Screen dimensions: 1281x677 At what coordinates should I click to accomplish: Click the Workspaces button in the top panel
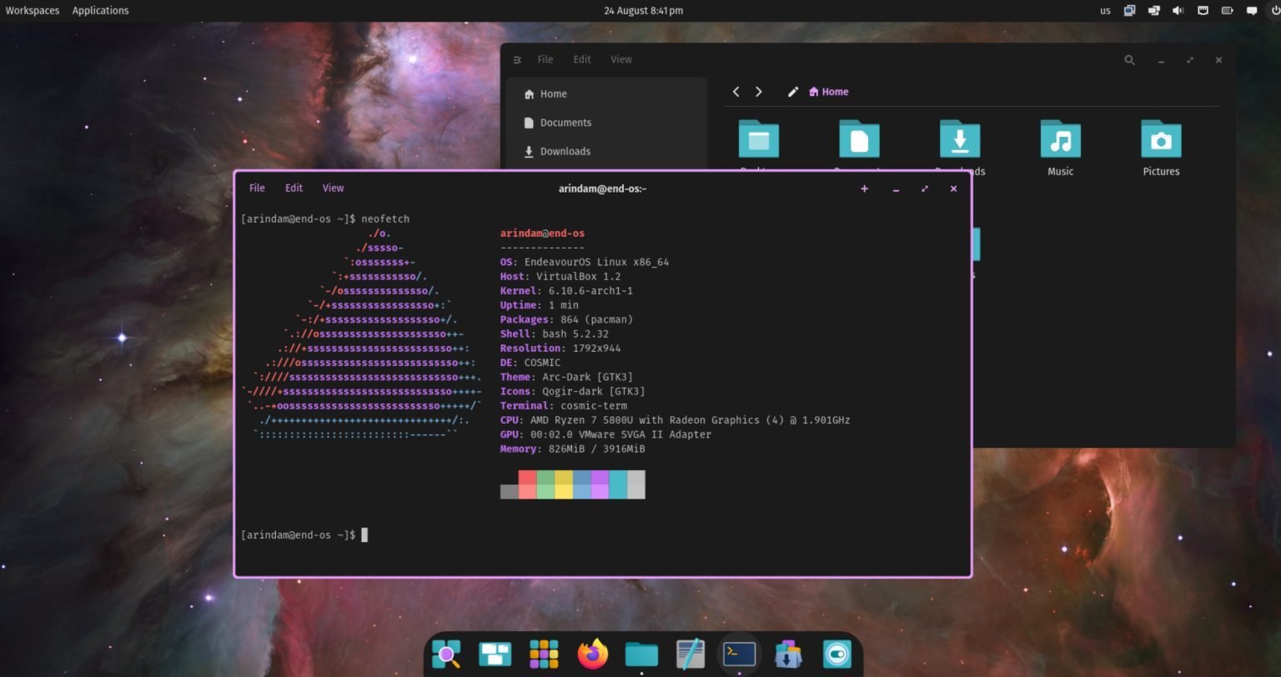tap(33, 11)
